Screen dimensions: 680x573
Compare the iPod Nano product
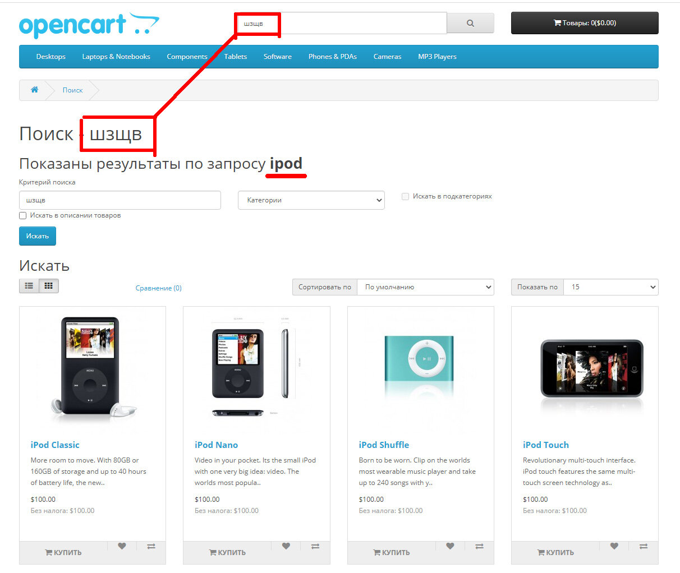[315, 546]
